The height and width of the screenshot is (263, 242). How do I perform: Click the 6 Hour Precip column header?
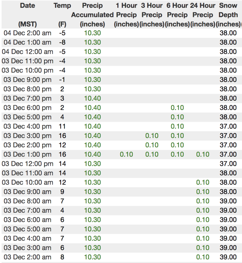(x=177, y=15)
